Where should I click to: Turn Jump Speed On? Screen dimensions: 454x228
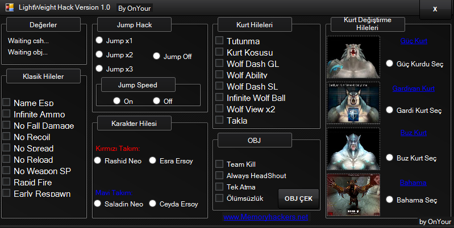click(x=117, y=100)
